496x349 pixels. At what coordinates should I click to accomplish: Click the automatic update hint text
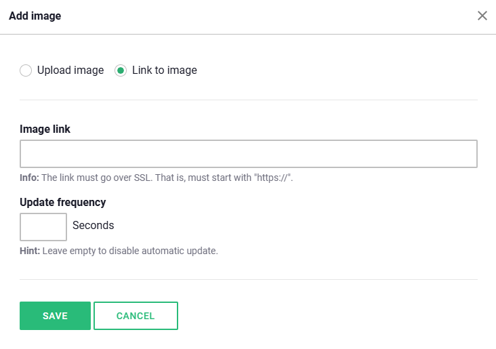pos(130,251)
